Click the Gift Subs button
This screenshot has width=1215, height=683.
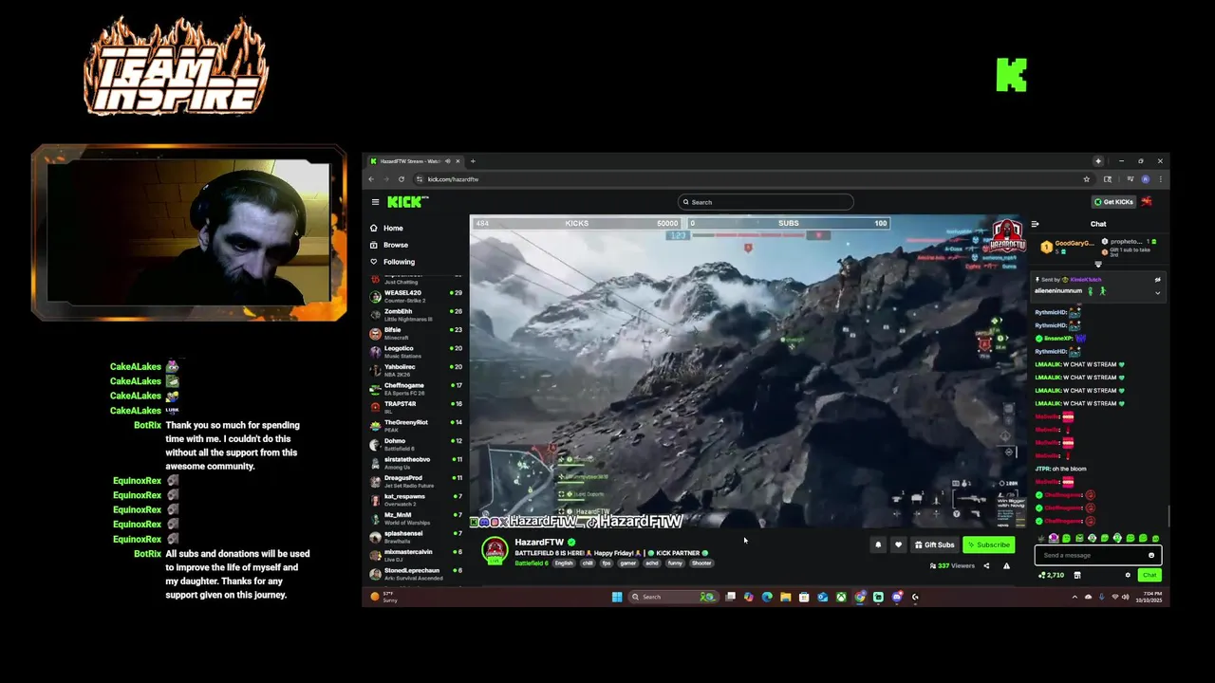pos(934,545)
